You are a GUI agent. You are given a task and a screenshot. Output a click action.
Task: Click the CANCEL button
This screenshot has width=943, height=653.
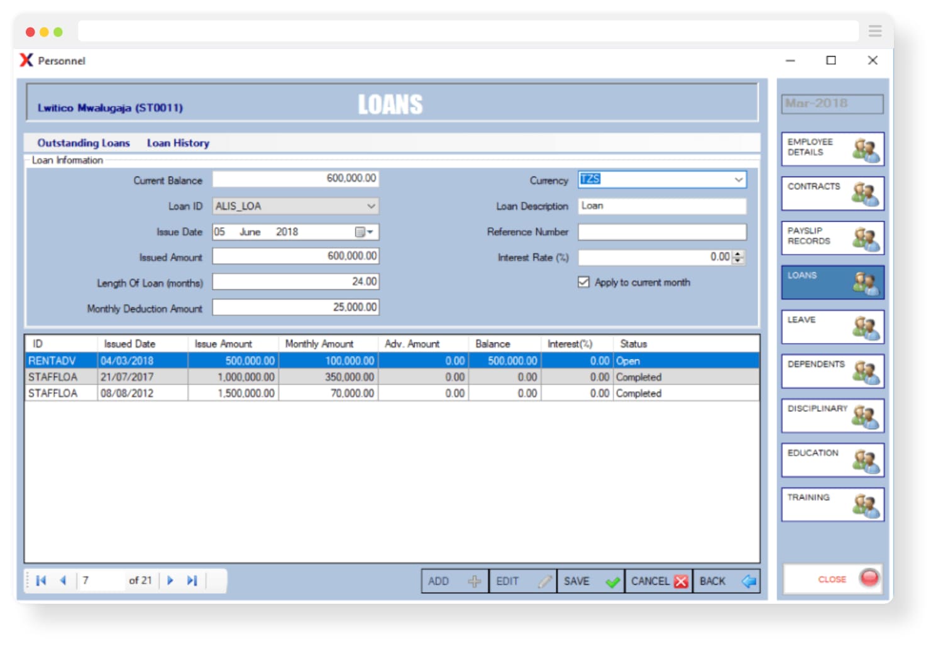pos(659,581)
